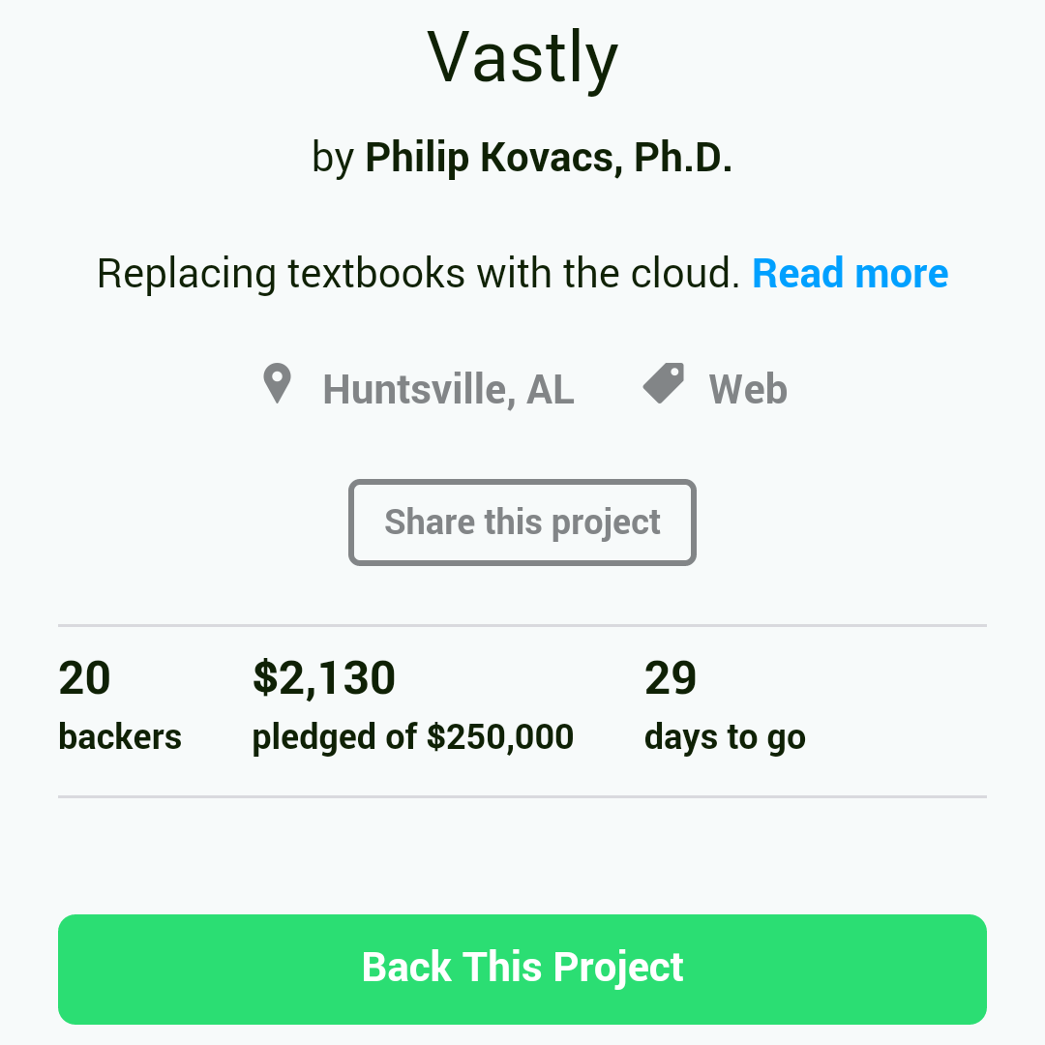1045x1045 pixels.
Task: Click the category tag icon
Action: tap(664, 384)
